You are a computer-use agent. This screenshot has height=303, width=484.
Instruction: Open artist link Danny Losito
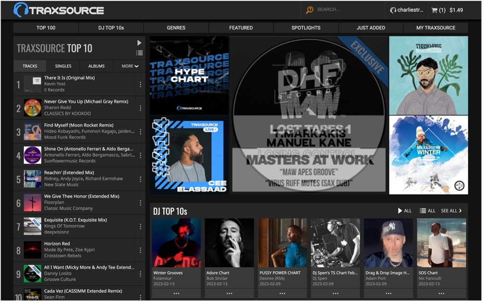tap(58, 273)
